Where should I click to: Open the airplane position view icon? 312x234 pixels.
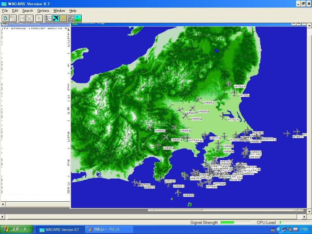pos(55,18)
